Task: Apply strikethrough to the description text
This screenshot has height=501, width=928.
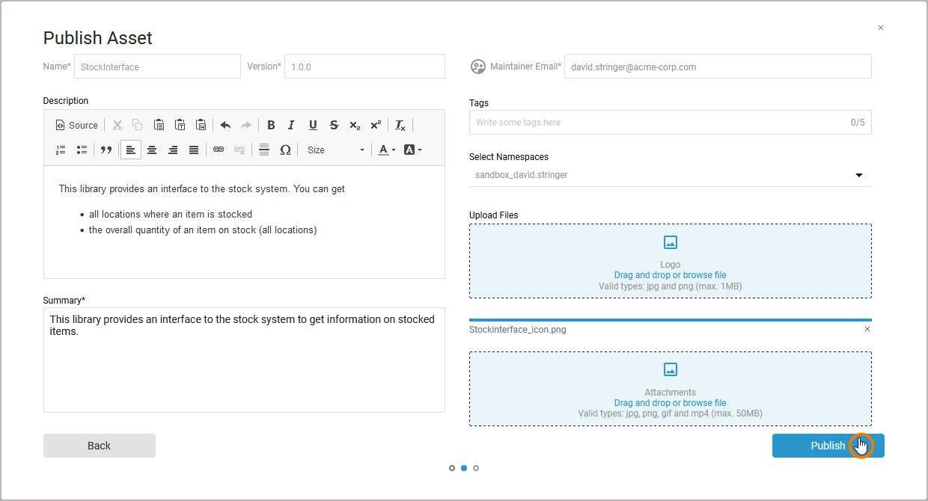Action: coord(333,125)
